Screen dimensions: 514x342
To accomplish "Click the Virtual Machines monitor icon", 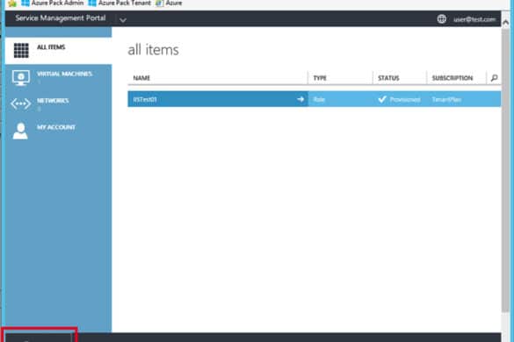I will [x=21, y=78].
